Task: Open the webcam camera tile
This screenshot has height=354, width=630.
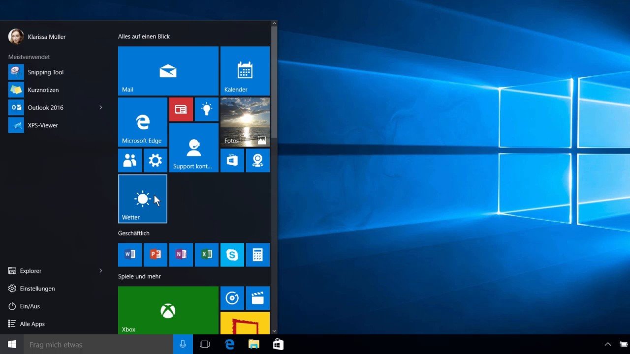Action: (x=257, y=160)
